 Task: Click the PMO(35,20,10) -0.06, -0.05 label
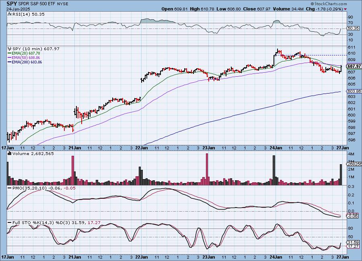(44, 188)
